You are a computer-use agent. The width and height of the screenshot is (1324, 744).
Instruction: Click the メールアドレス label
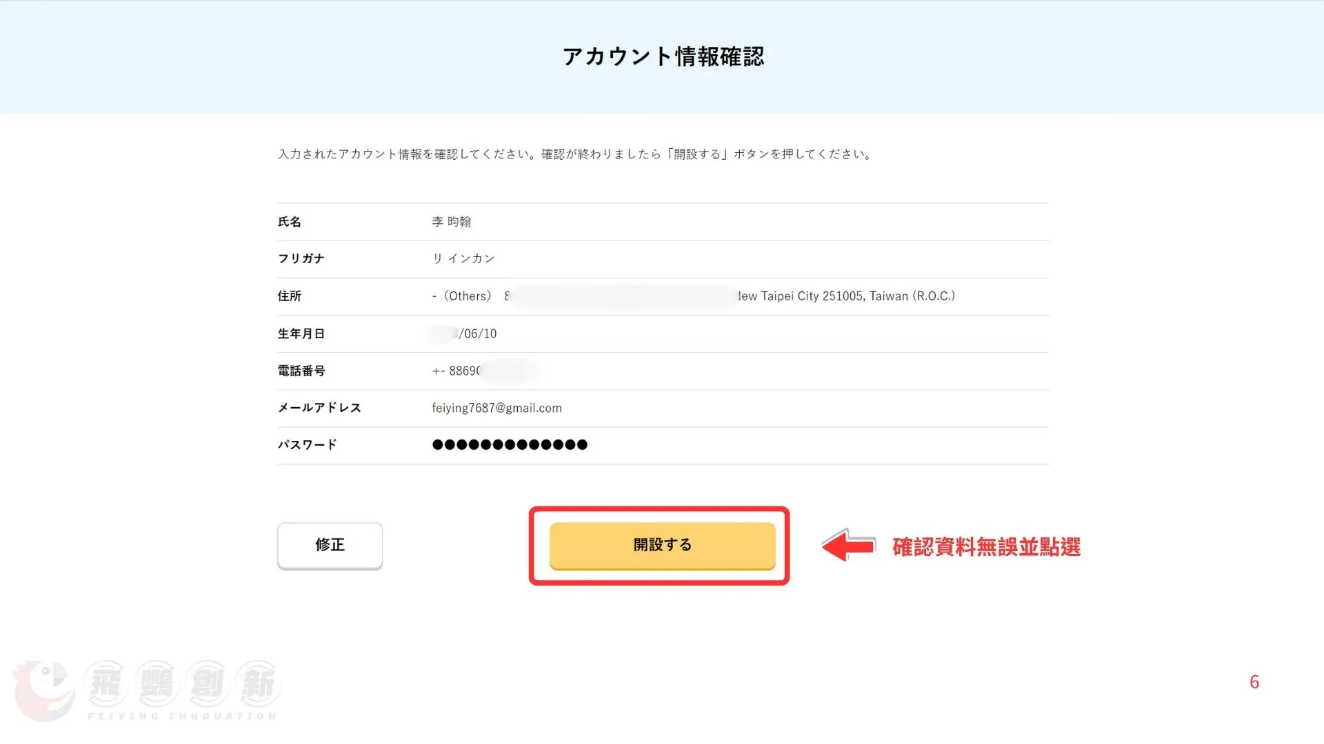pyautogui.click(x=319, y=408)
